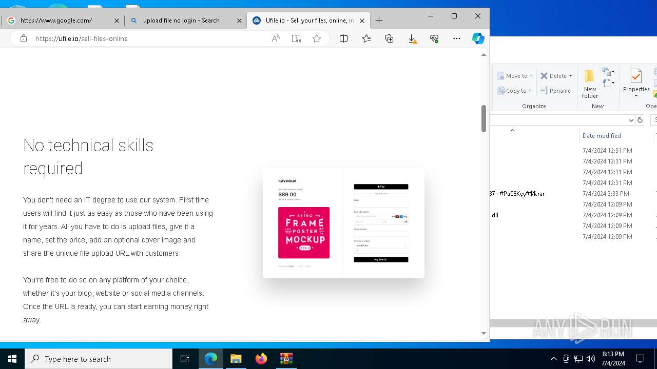
Task: Select the #PaSSKey#$$.rar file
Action: point(517,194)
